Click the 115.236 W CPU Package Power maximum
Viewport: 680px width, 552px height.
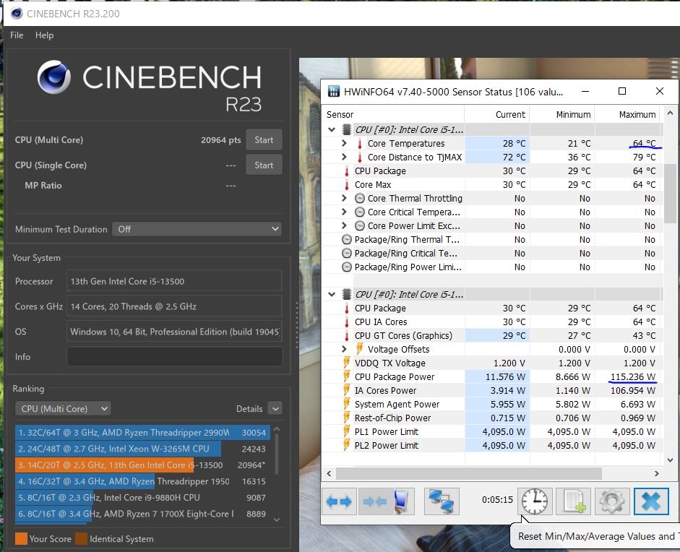click(633, 376)
